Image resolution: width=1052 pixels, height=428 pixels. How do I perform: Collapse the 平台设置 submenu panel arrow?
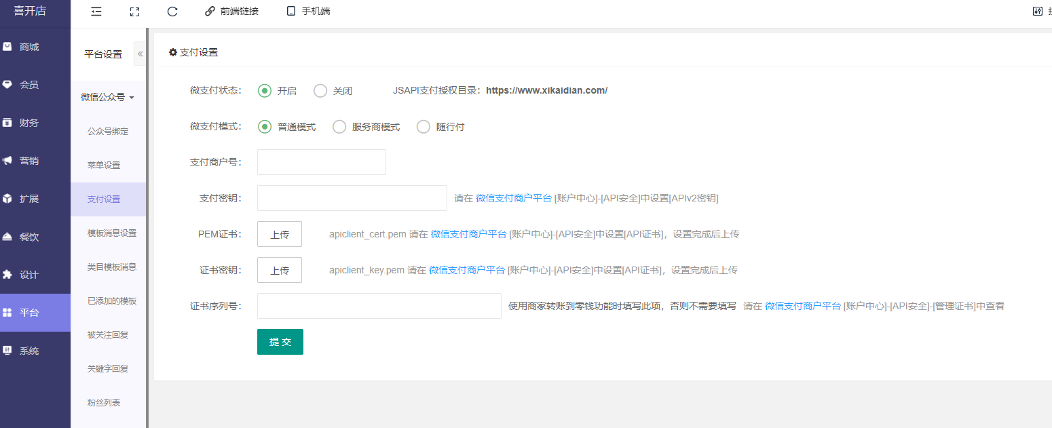pos(140,54)
